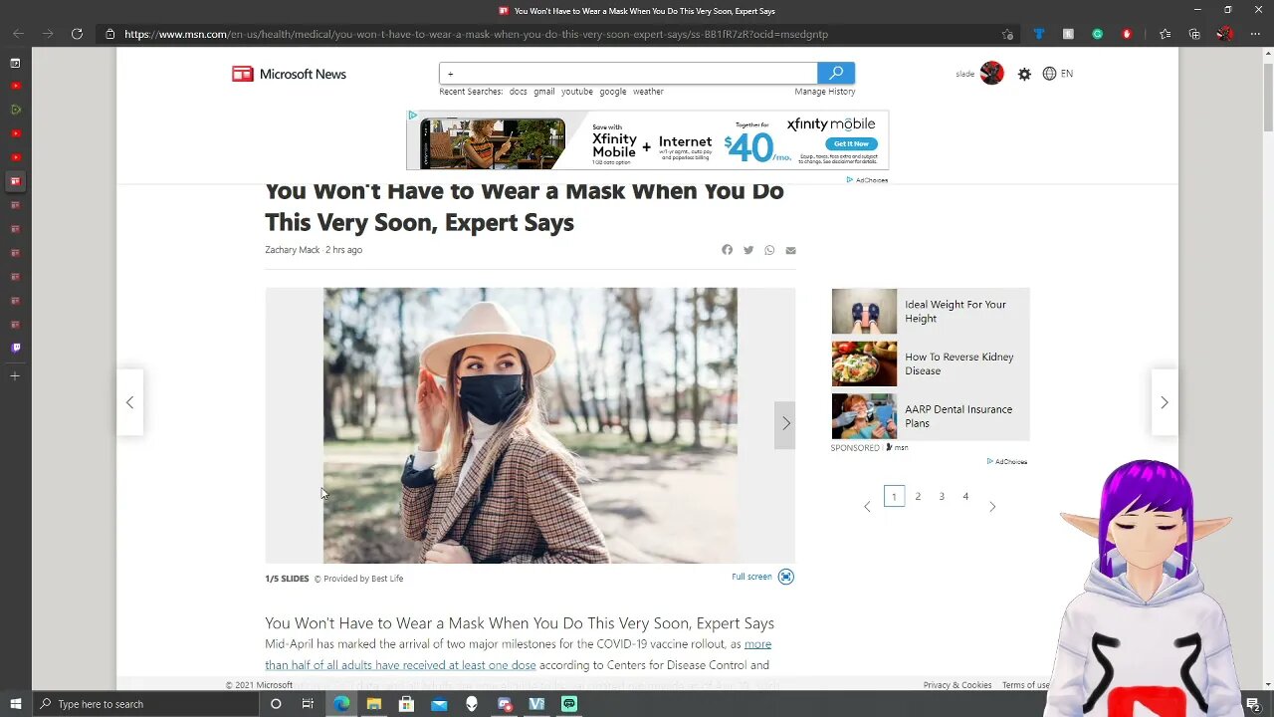Select sponsored page 1
The image size is (1274, 717).
point(894,496)
